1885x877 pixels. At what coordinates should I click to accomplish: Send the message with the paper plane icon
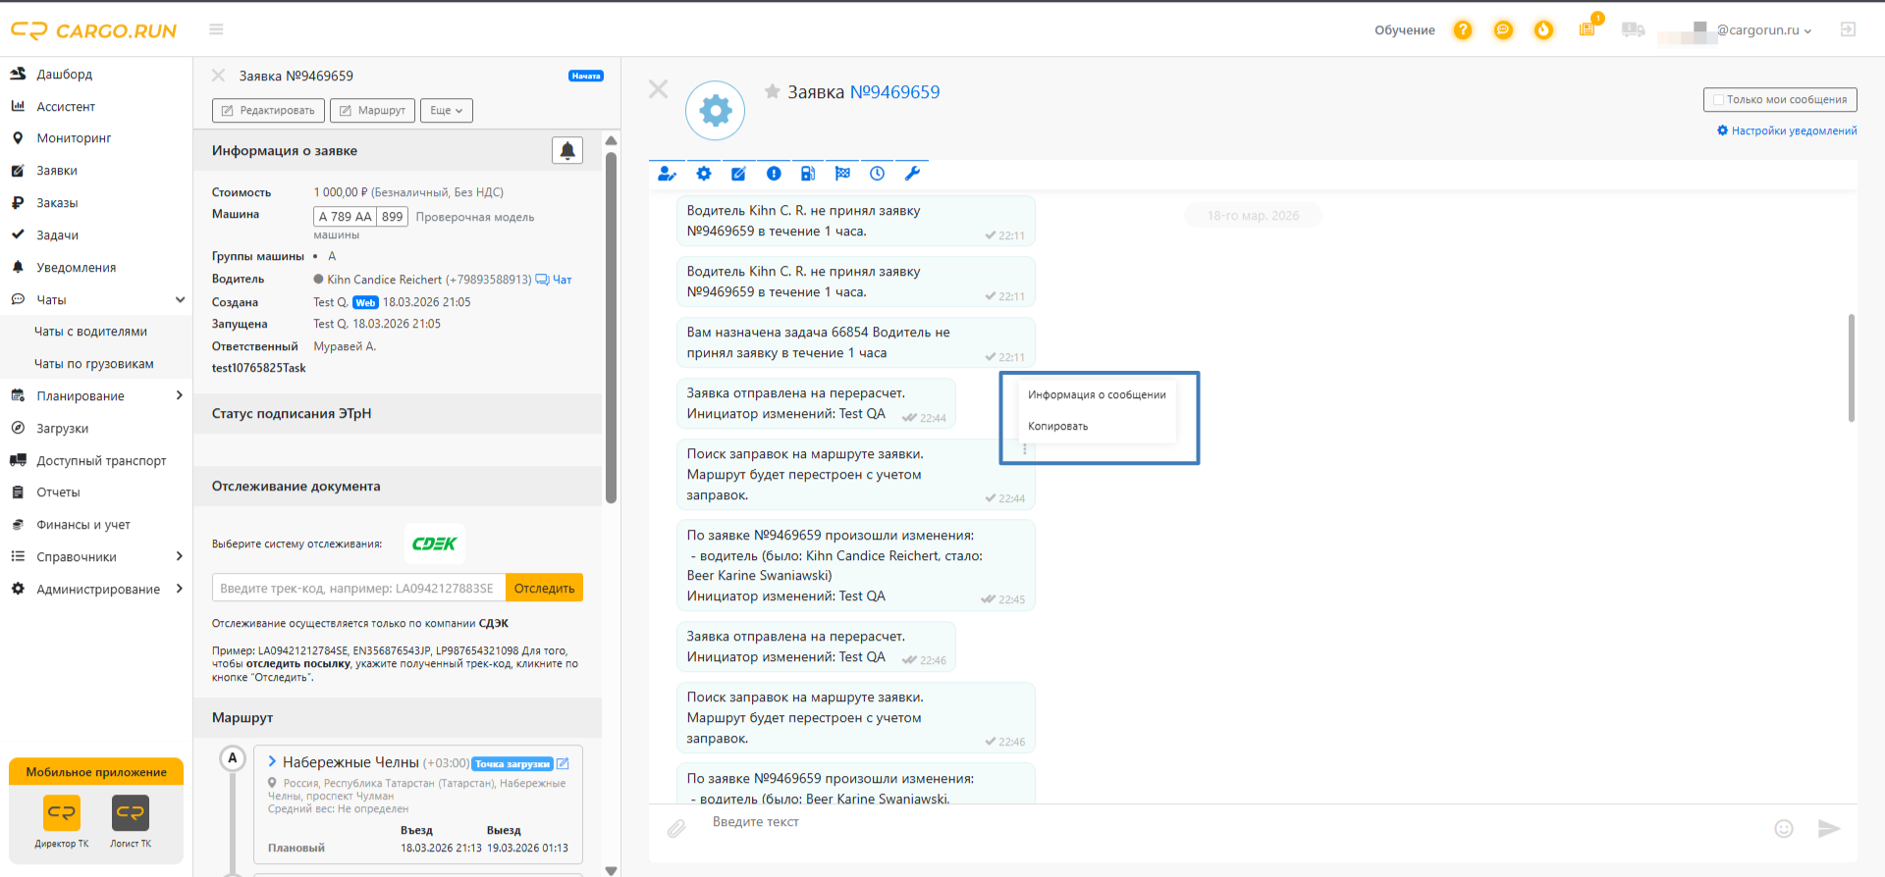[x=1828, y=829]
